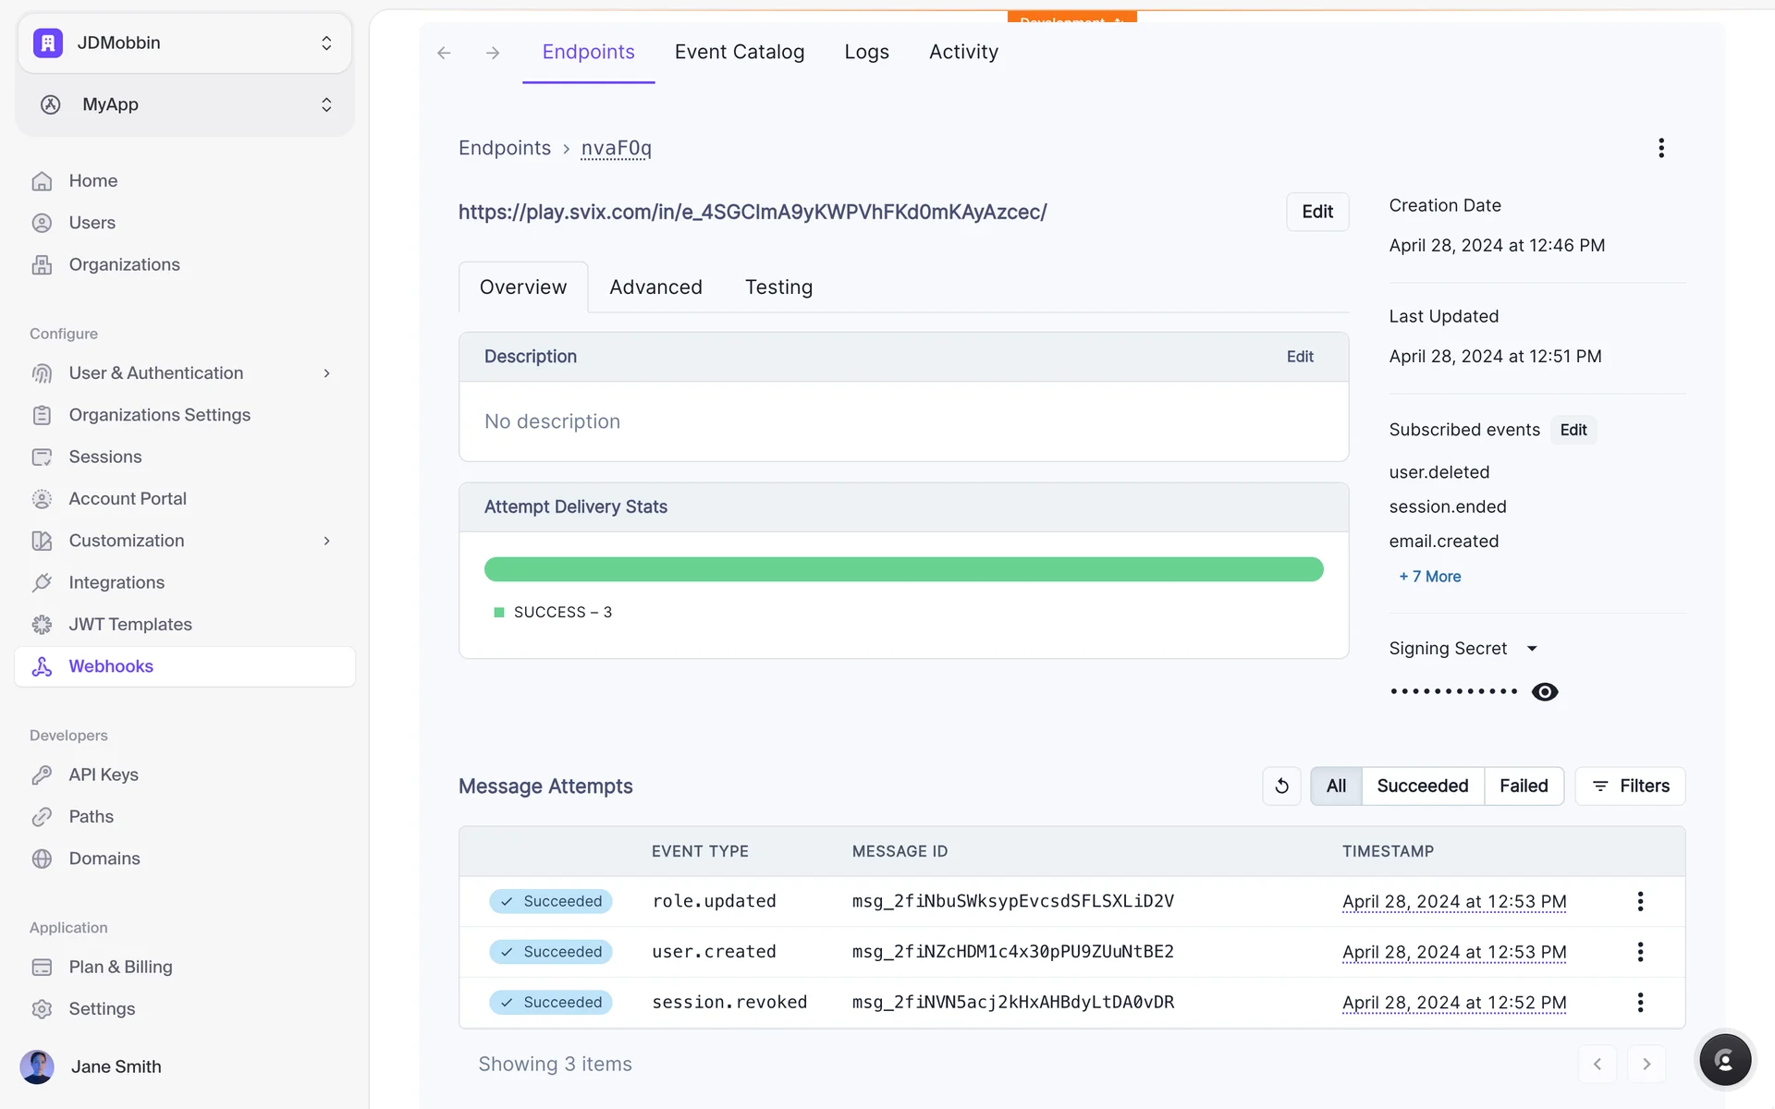Image resolution: width=1775 pixels, height=1109 pixels.
Task: Show the + 7 More subscribed events
Action: point(1430,577)
